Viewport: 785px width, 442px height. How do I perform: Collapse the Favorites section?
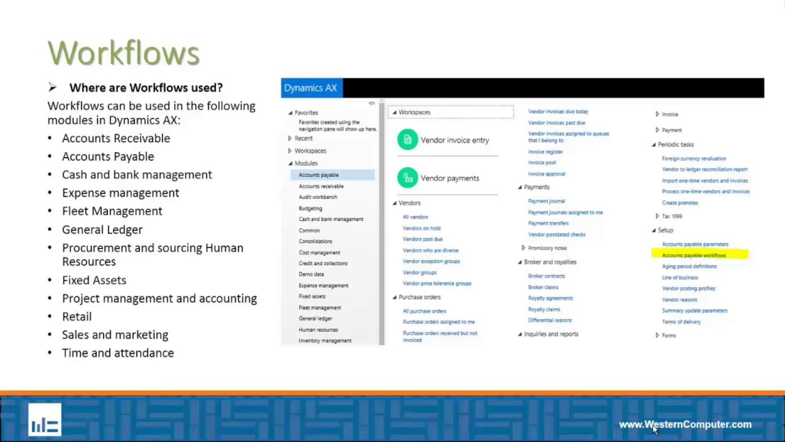(290, 113)
